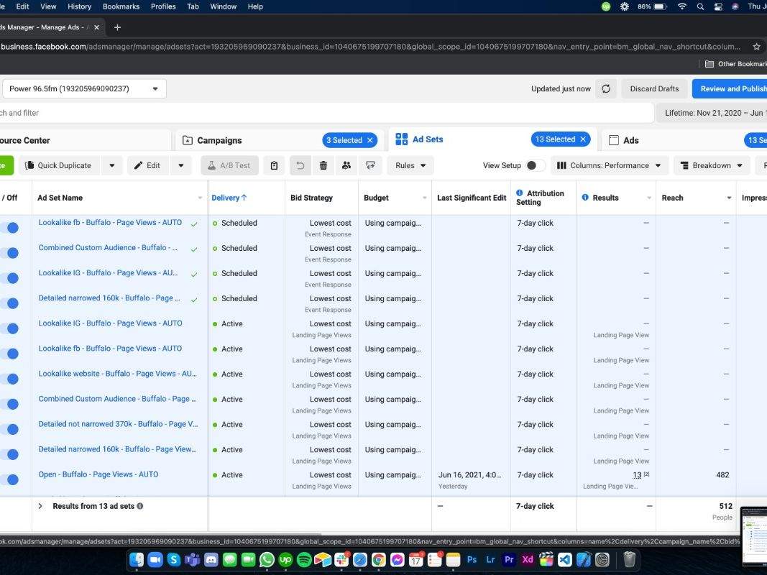The height and width of the screenshot is (575, 767).
Task: Click the Edit pencil button
Action: pyautogui.click(x=147, y=166)
